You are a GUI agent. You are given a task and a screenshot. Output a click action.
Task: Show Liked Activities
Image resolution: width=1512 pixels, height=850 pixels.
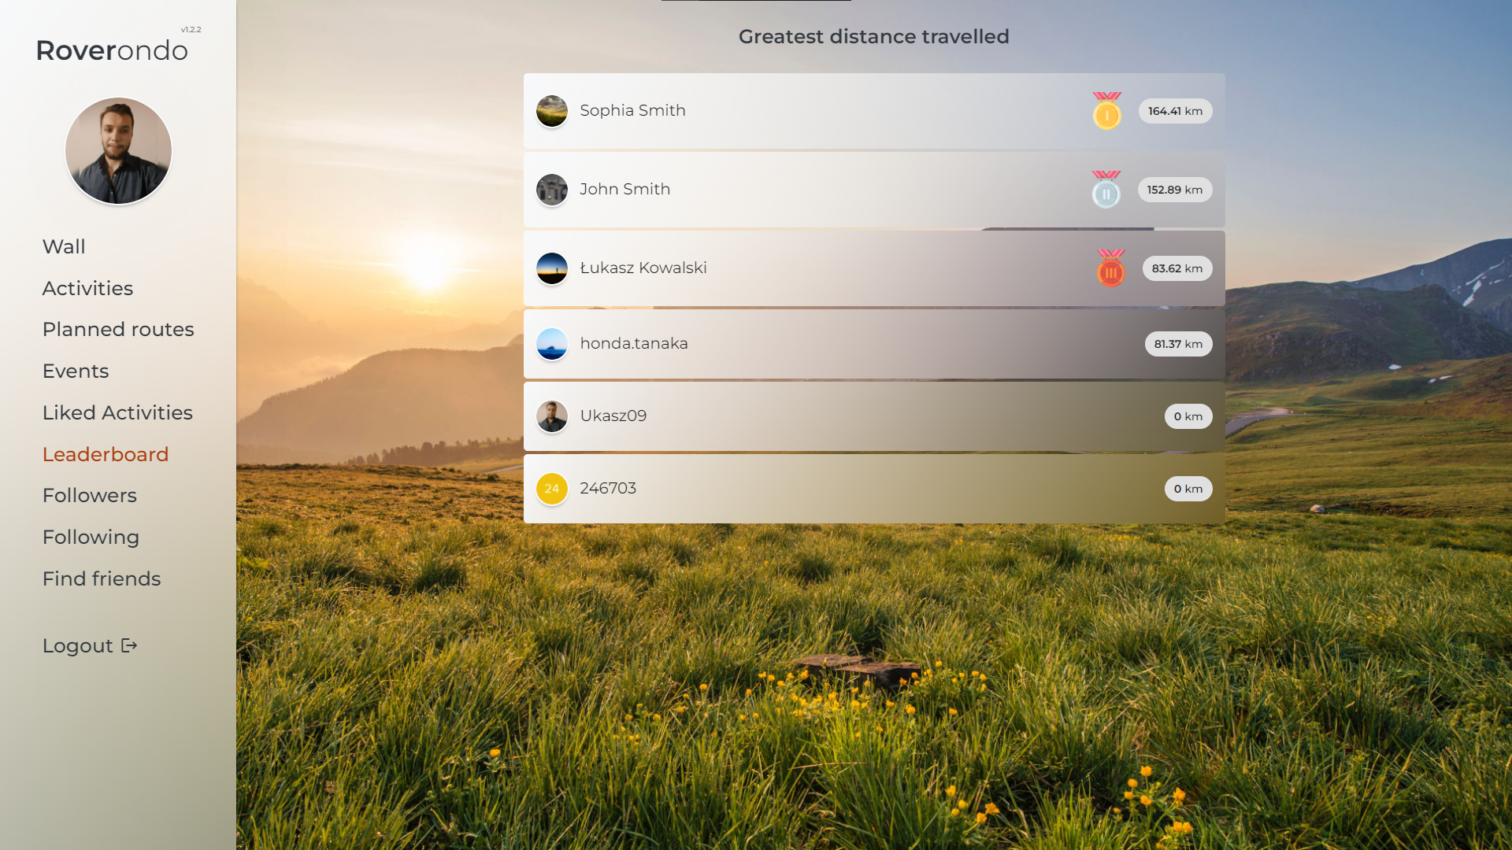coord(117,412)
